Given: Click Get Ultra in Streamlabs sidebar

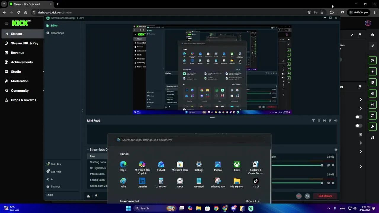Looking at the screenshot, I should (54, 164).
